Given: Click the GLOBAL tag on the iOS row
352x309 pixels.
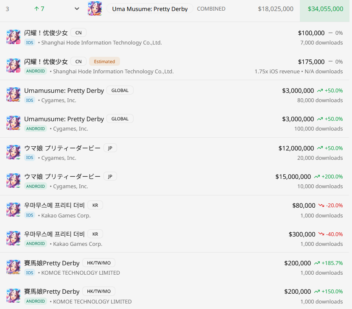Looking at the screenshot, I should 120,90.
